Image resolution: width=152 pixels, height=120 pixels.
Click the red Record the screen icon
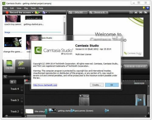[7, 12]
